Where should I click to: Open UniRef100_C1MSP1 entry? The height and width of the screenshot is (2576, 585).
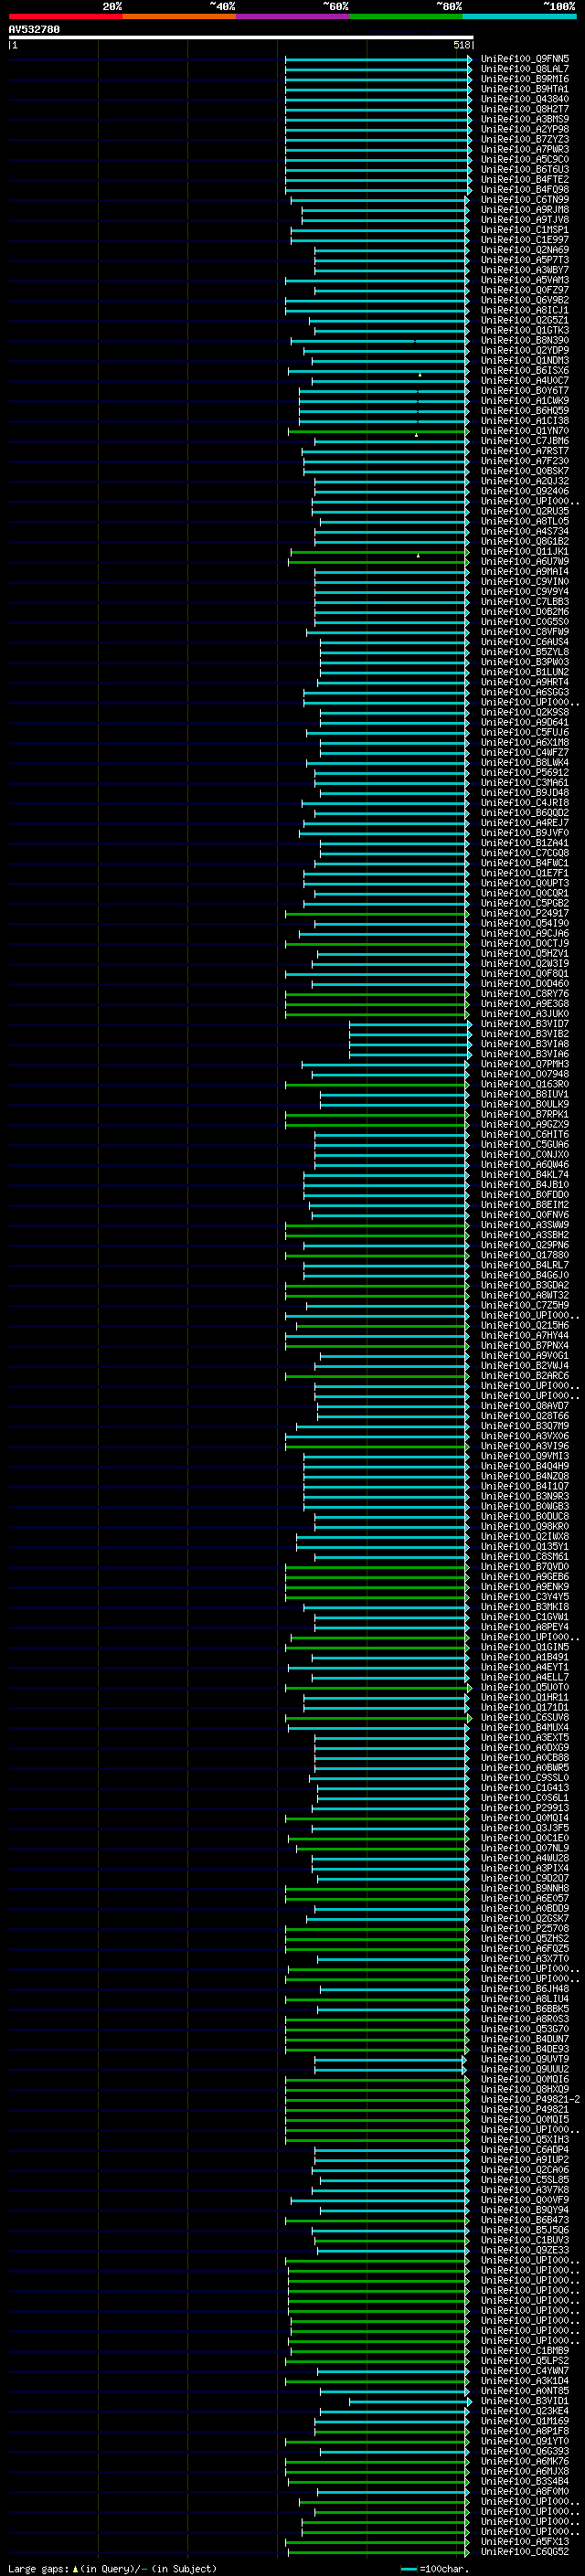tap(525, 230)
